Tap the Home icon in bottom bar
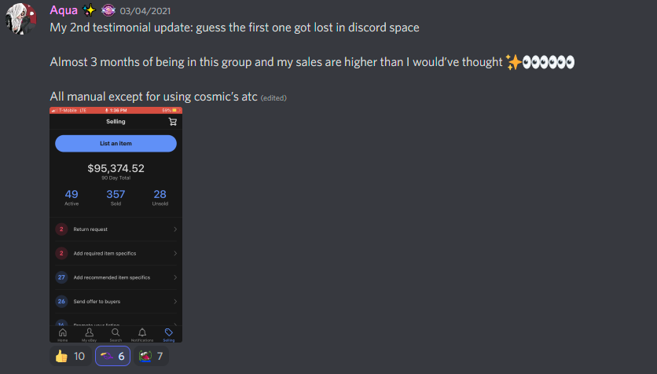The image size is (657, 374). 62,334
